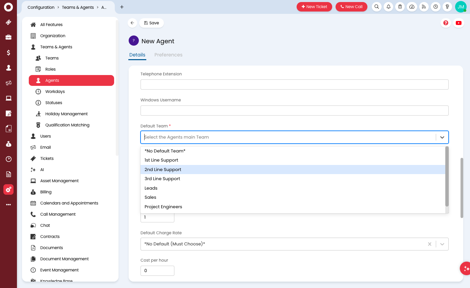Expand the Default Team dropdown chevron

pos(442,137)
